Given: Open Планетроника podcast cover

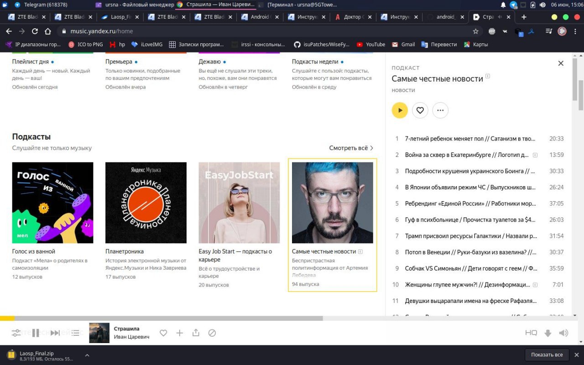Looking at the screenshot, I should pyautogui.click(x=146, y=203).
